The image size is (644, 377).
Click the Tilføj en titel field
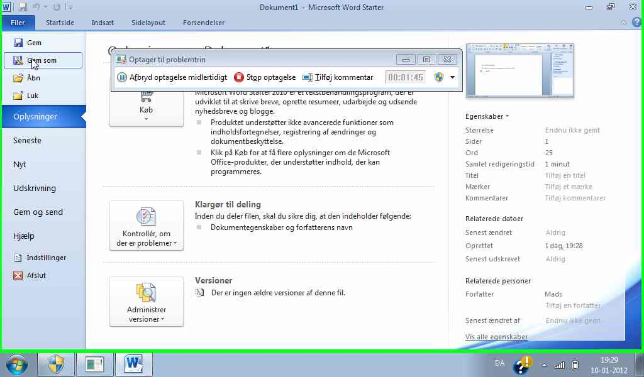(565, 175)
